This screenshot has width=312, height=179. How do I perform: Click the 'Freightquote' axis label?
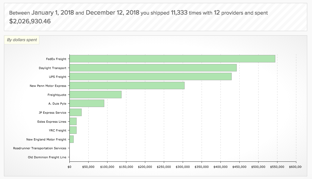click(57, 95)
